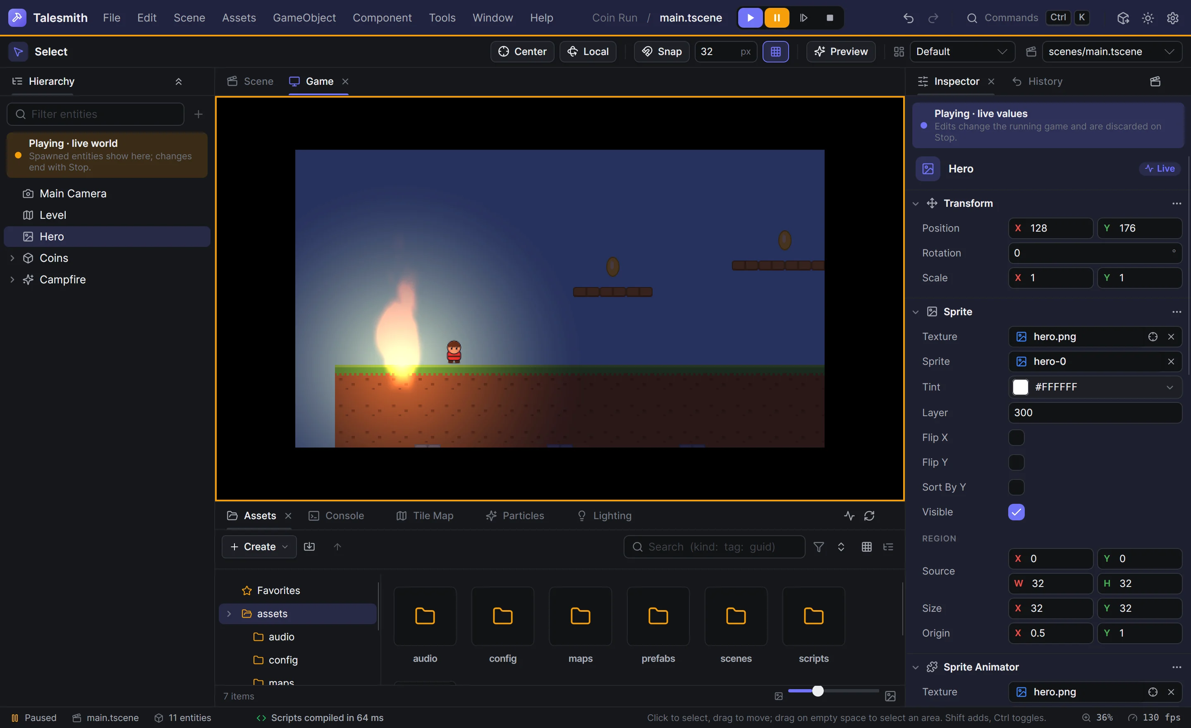Image resolution: width=1191 pixels, height=728 pixels.
Task: Enable the Flip X checkbox
Action: (1016, 438)
